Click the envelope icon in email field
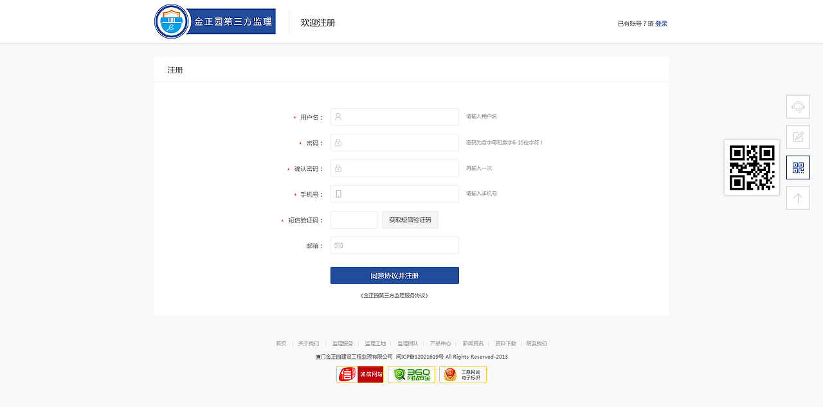Image resolution: width=823 pixels, height=407 pixels. [x=339, y=245]
